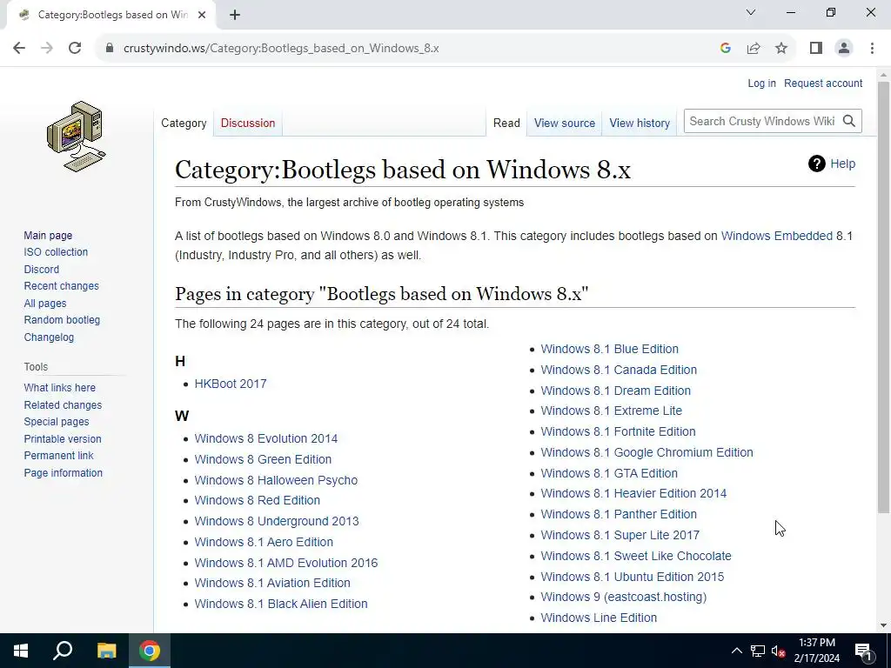This screenshot has width=891, height=668.
Task: Click the share page icon
Action: click(x=754, y=49)
